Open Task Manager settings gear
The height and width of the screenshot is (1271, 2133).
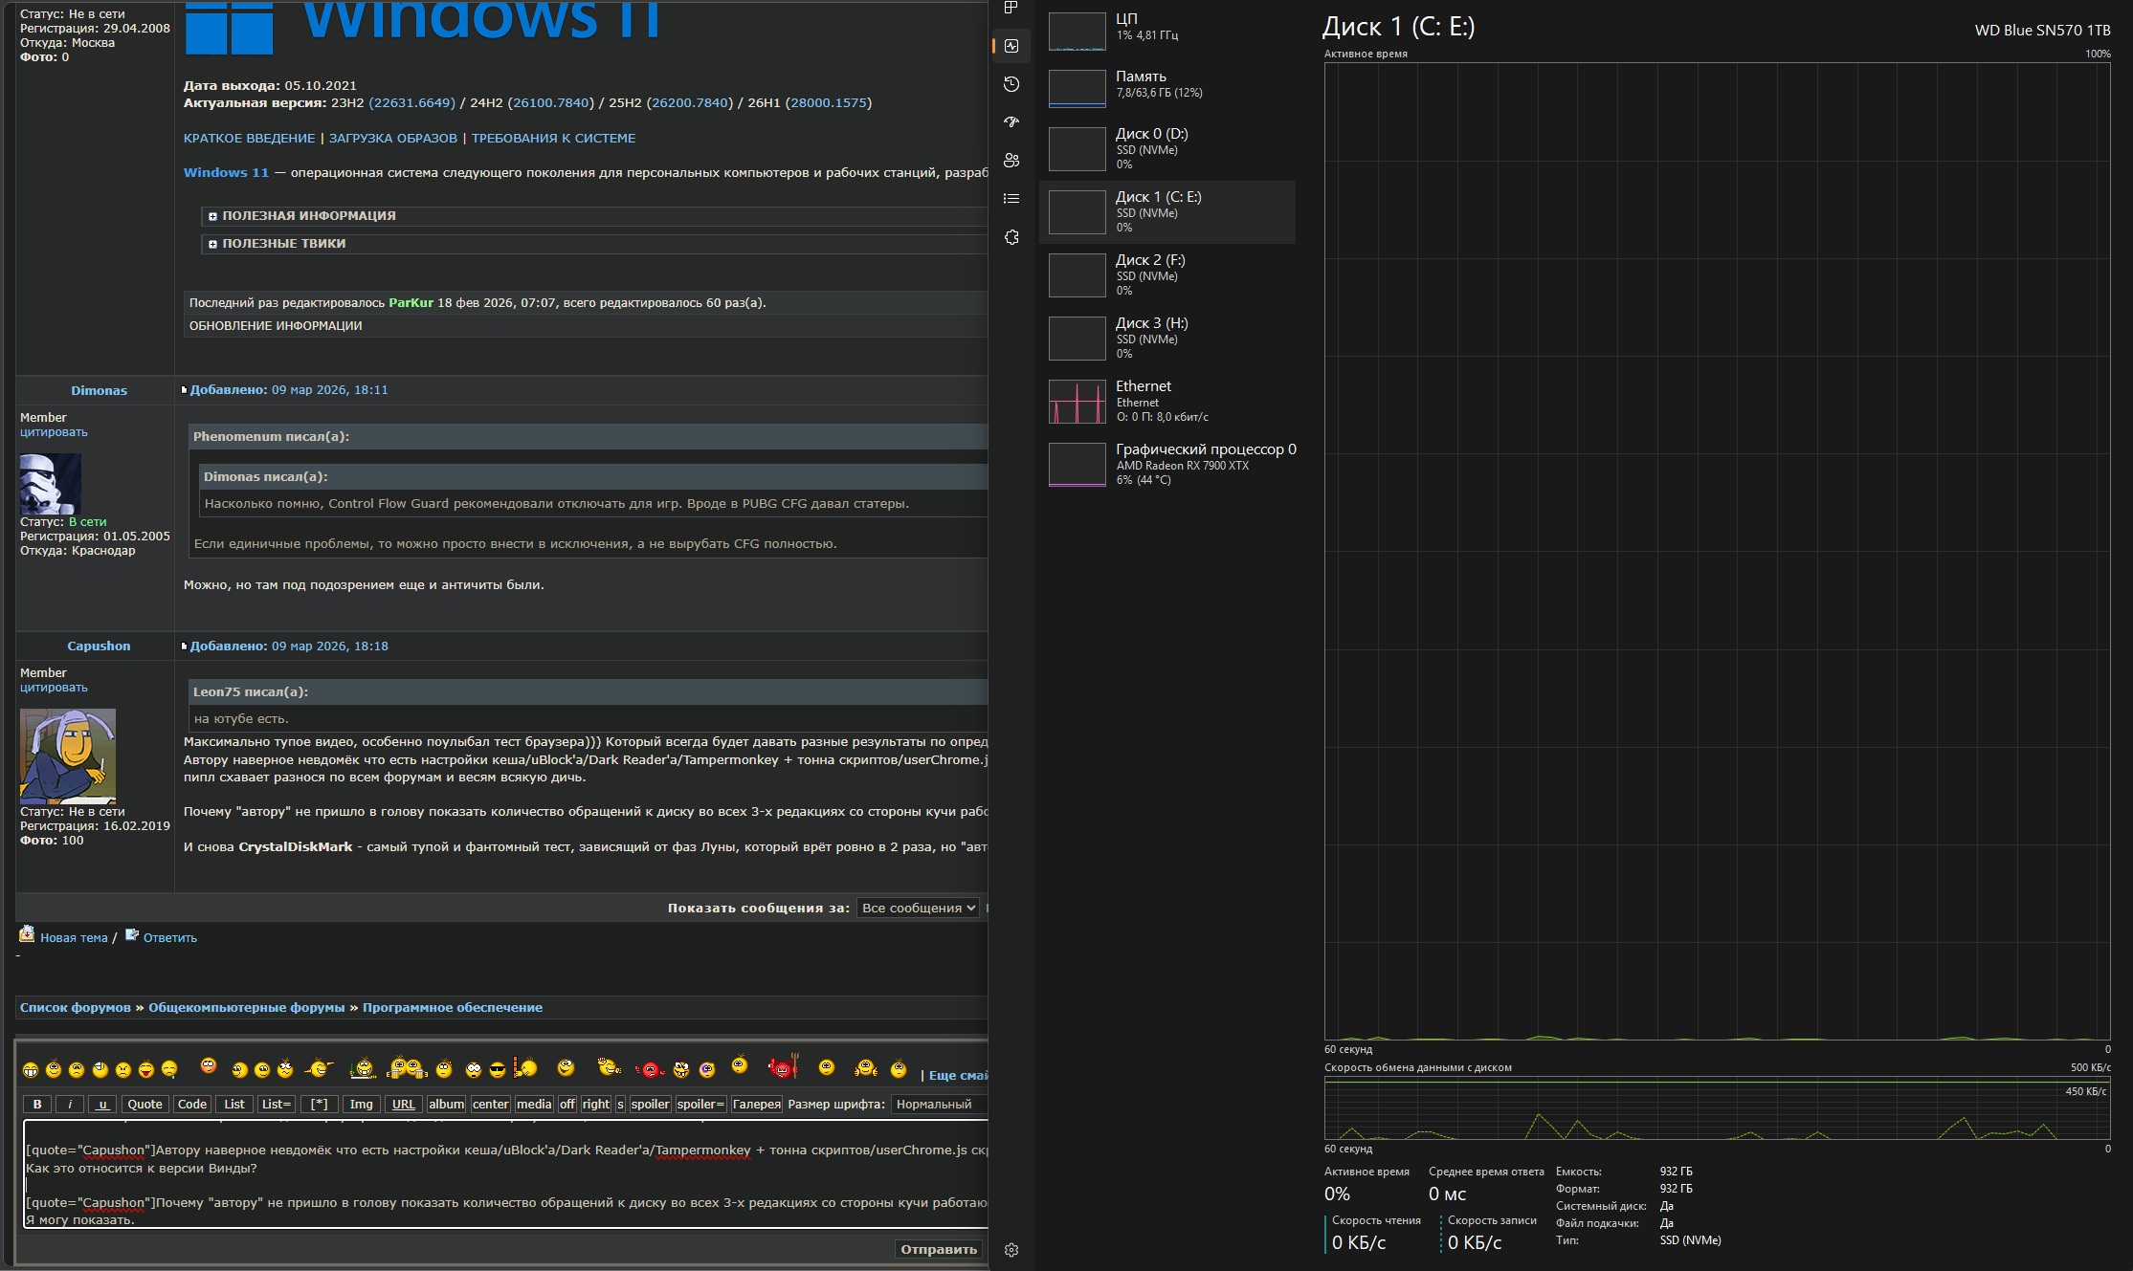pyautogui.click(x=1011, y=1249)
